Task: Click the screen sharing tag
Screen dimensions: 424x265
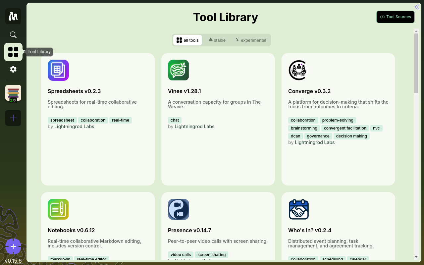Action: [212, 255]
